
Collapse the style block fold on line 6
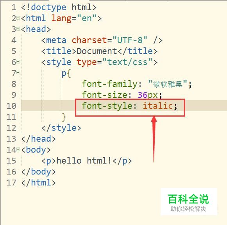pos(18,62)
